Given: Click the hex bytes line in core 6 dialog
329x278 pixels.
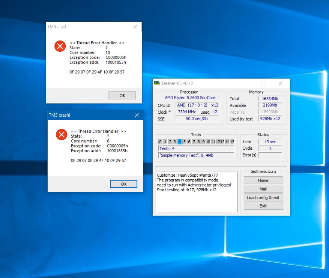Looking at the screenshot, I should click(98, 160).
